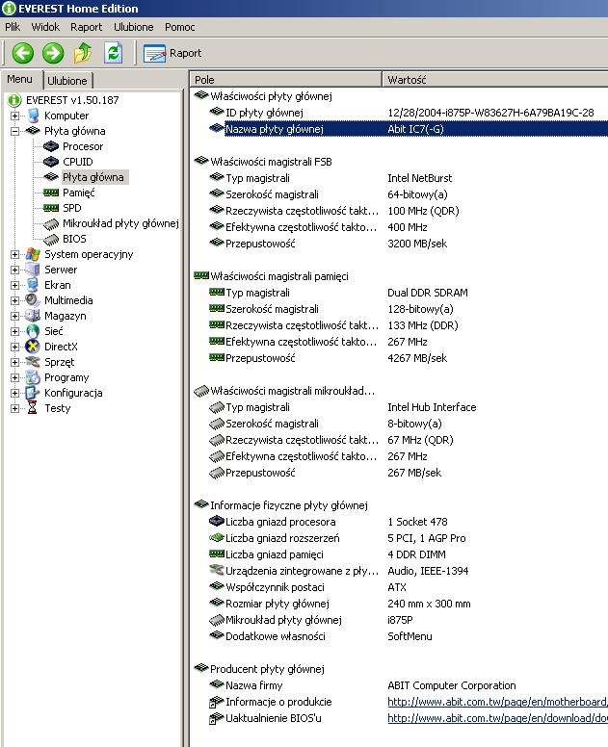Click the CPUID chip icon
The height and width of the screenshot is (747, 608).
point(51,162)
